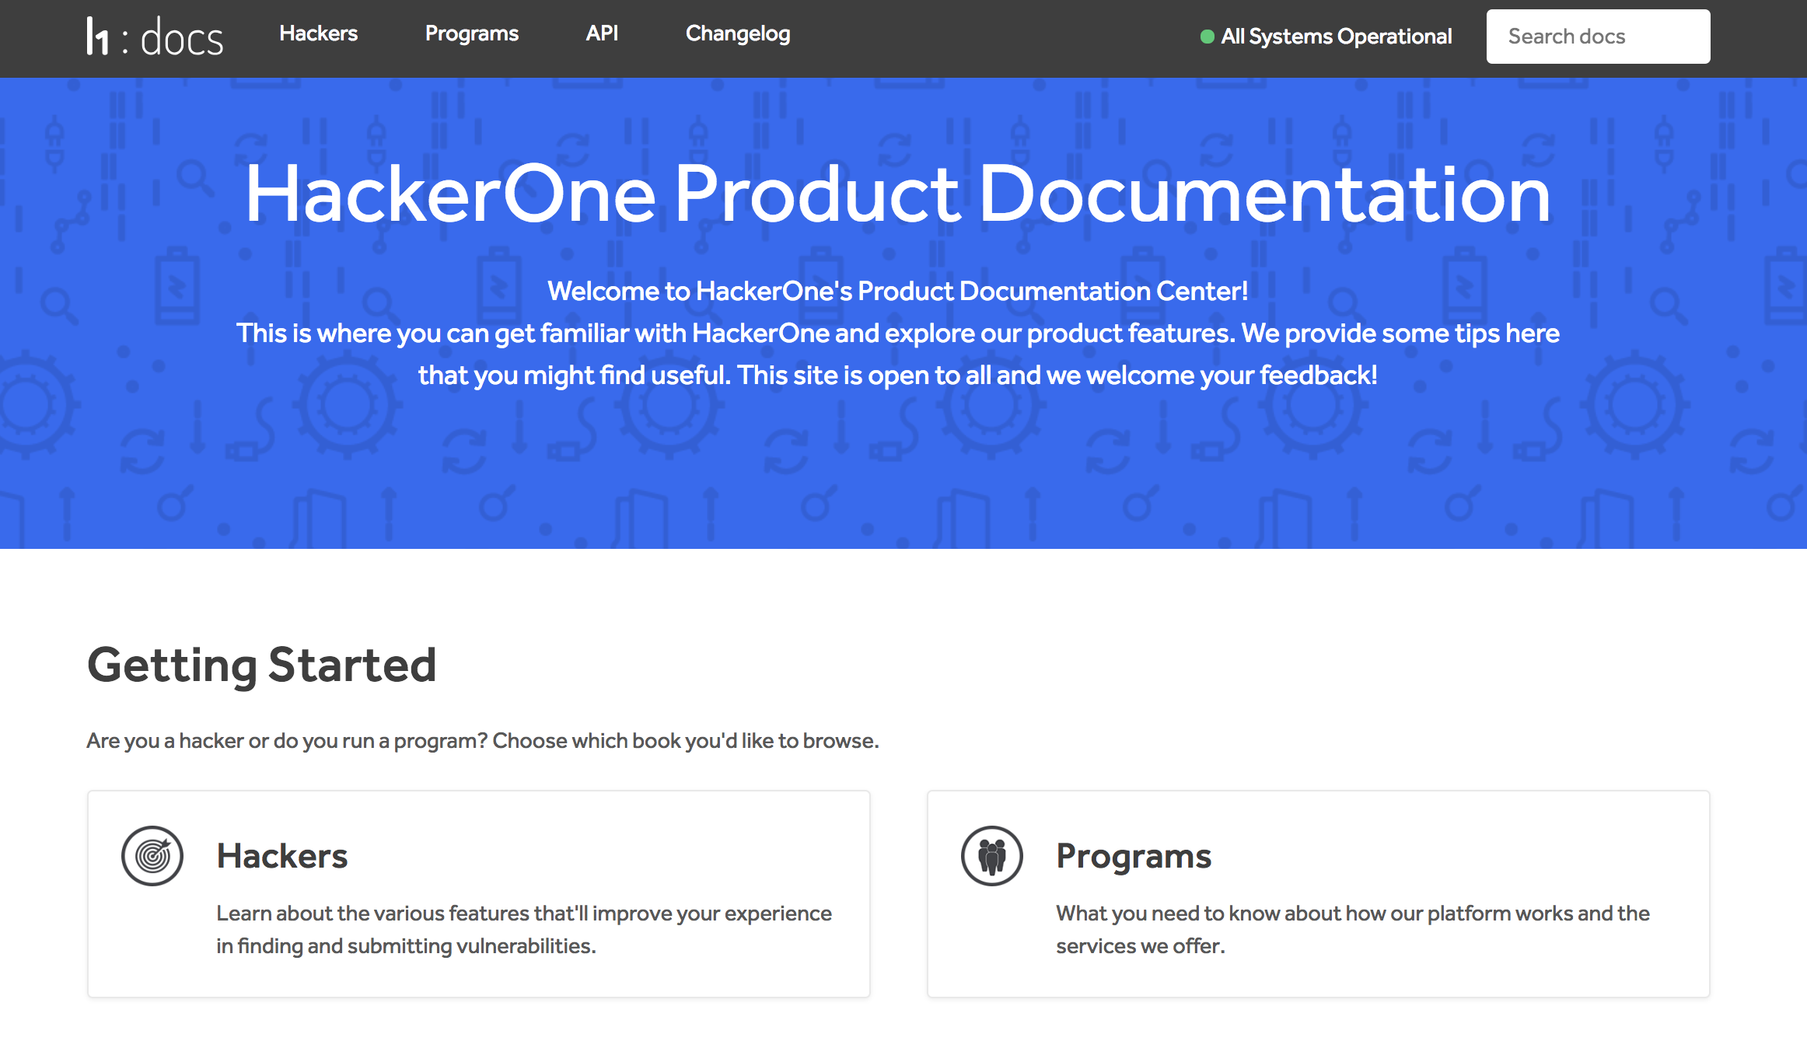Click the Hackers target icon
This screenshot has height=1062, width=1807.
pos(152,856)
